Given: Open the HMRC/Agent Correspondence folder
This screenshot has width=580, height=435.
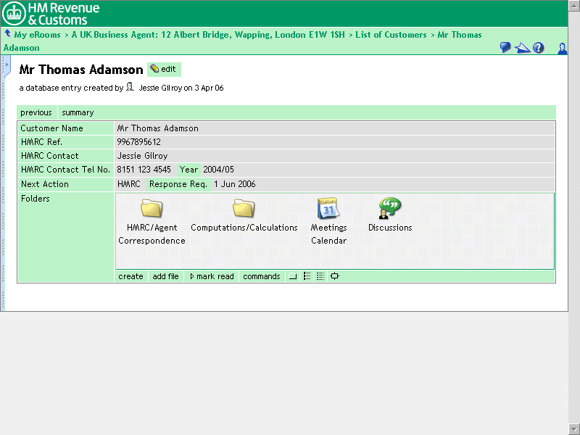Looking at the screenshot, I should click(152, 210).
